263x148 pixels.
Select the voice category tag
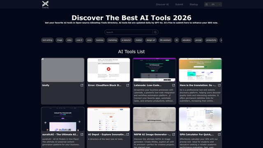(x=89, y=40)
